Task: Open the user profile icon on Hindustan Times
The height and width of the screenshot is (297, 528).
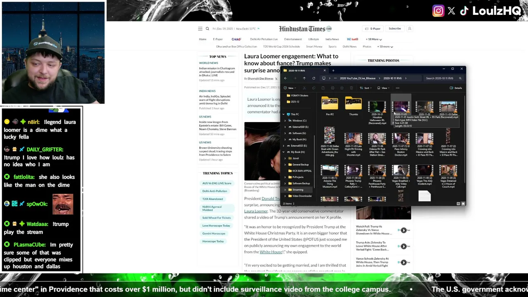Action: coord(410,29)
